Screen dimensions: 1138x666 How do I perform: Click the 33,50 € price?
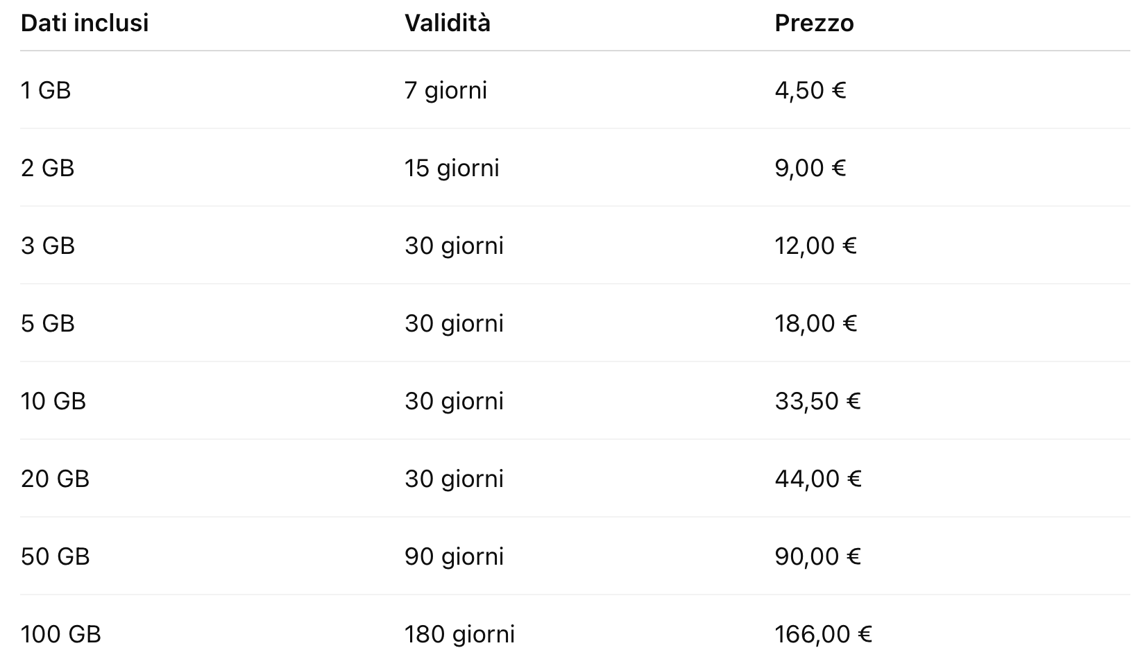[817, 401]
